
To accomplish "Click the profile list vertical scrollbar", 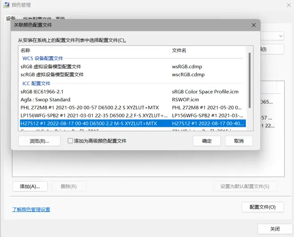I will coord(249,80).
